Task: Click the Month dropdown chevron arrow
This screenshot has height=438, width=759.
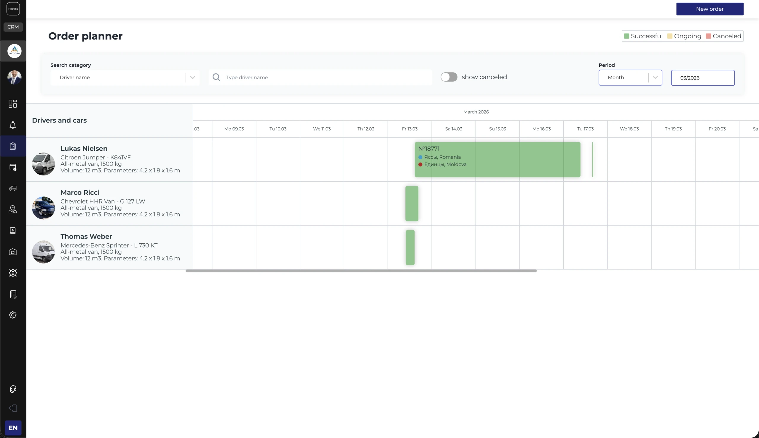Action: click(x=655, y=78)
